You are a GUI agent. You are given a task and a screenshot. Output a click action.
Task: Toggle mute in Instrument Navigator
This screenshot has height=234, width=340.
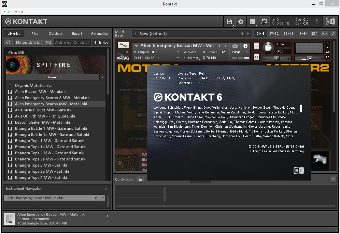102,198
